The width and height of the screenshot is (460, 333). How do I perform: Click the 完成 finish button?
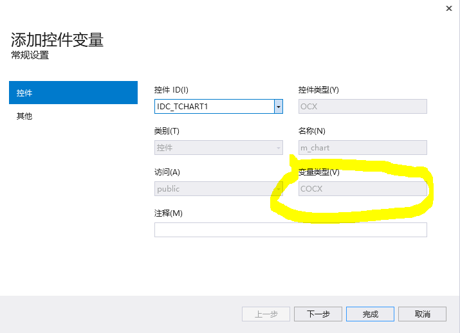[x=370, y=314]
